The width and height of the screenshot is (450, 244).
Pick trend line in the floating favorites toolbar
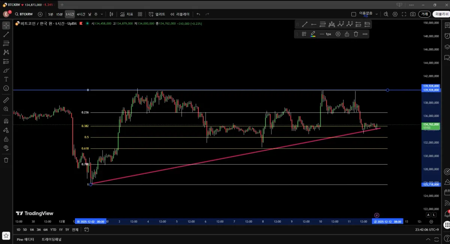(304, 24)
